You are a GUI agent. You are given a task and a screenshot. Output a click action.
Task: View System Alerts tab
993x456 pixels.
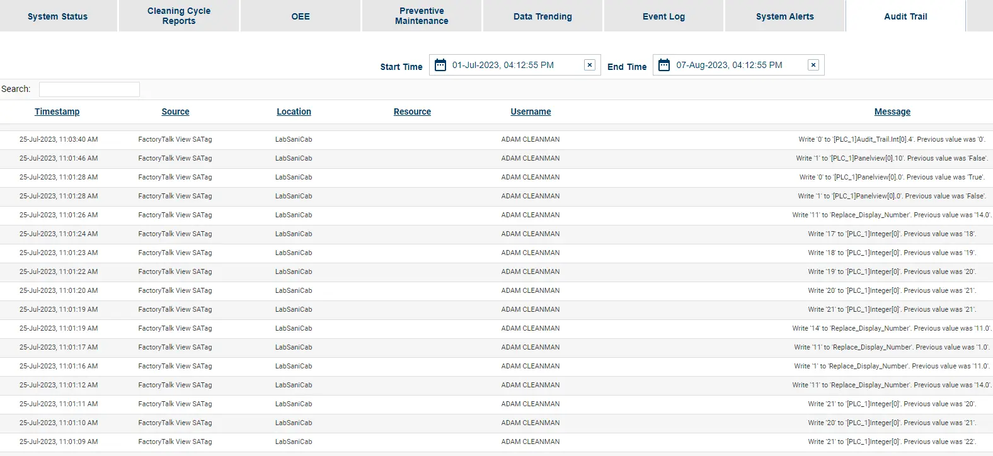pos(784,16)
